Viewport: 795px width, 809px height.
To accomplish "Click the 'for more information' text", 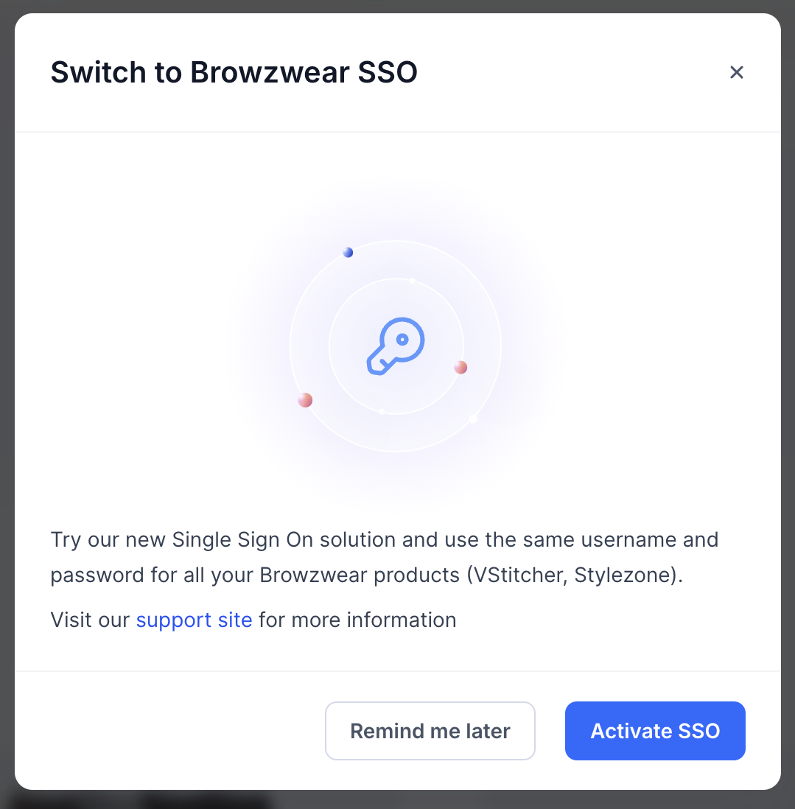I will click(x=357, y=620).
